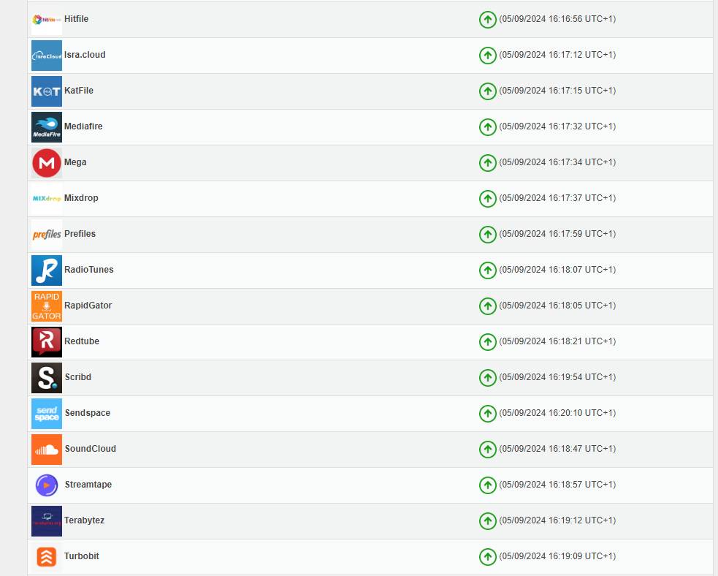
Task: Click the 16:17:12 timestamp for Isra.cloud
Action: pos(557,55)
